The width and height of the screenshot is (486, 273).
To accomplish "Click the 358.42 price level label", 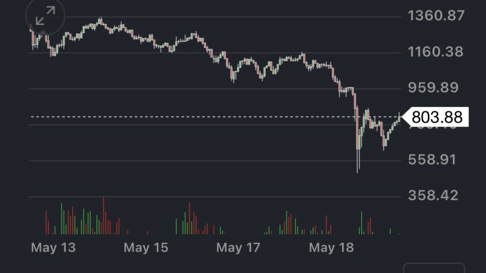I will 433,195.
